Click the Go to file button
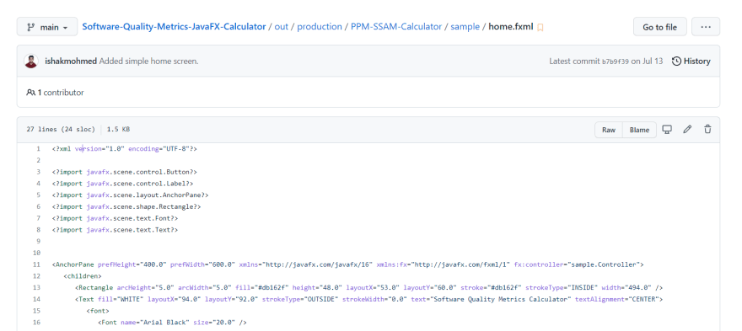 click(659, 27)
